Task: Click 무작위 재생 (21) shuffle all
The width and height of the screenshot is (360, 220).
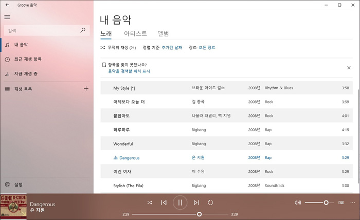Action: pyautogui.click(x=118, y=48)
